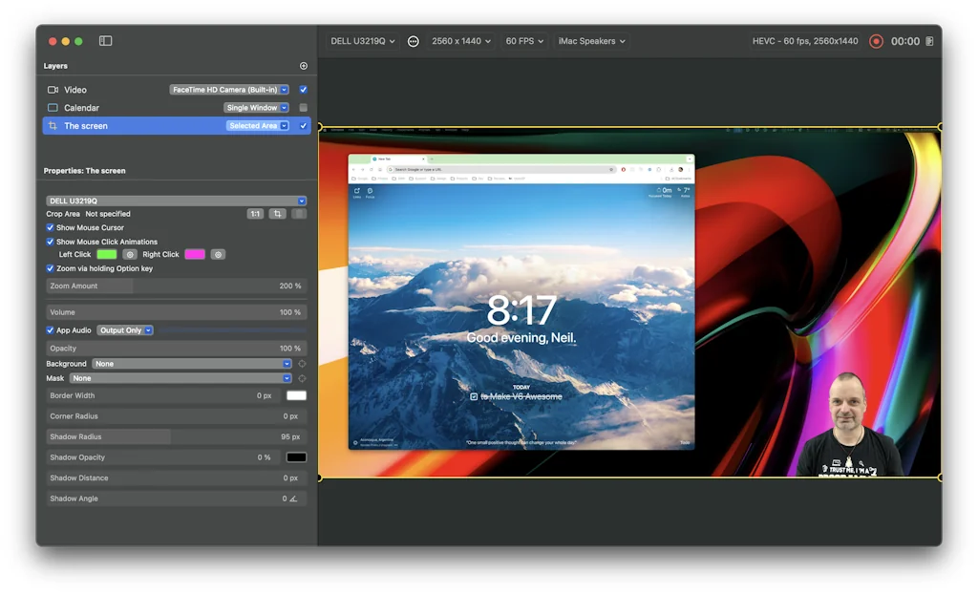978x594 pixels.
Task: Toggle the sidebar panel icon at top left
Action: tap(105, 41)
